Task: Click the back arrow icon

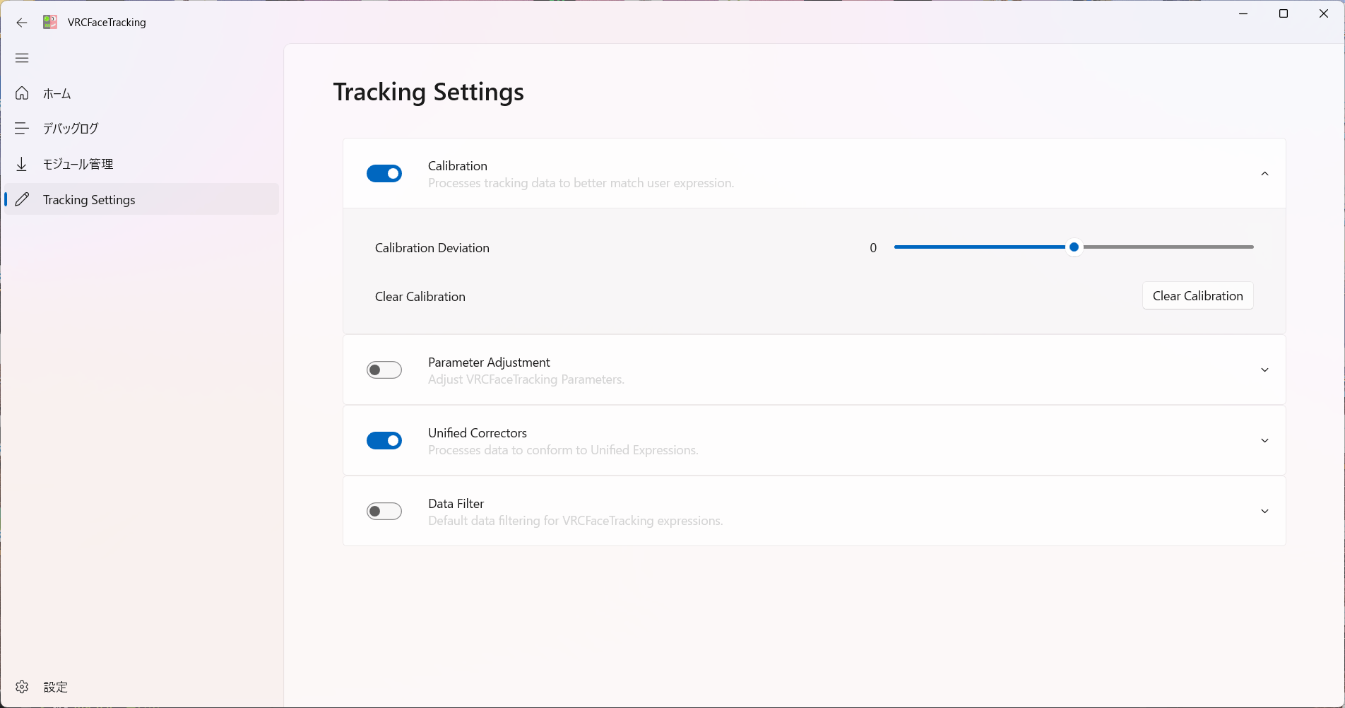Action: (x=22, y=23)
